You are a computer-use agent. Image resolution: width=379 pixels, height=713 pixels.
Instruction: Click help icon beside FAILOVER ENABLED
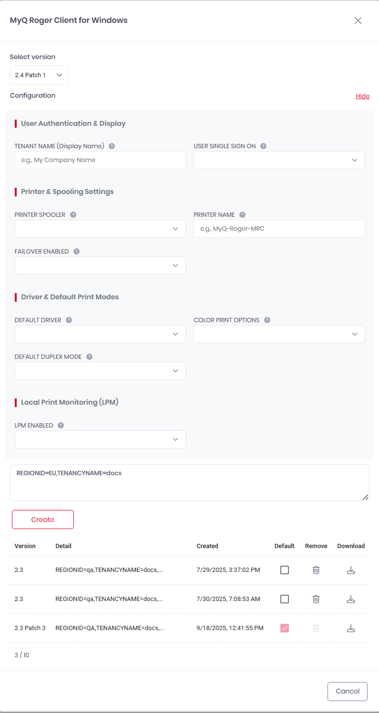(76, 252)
